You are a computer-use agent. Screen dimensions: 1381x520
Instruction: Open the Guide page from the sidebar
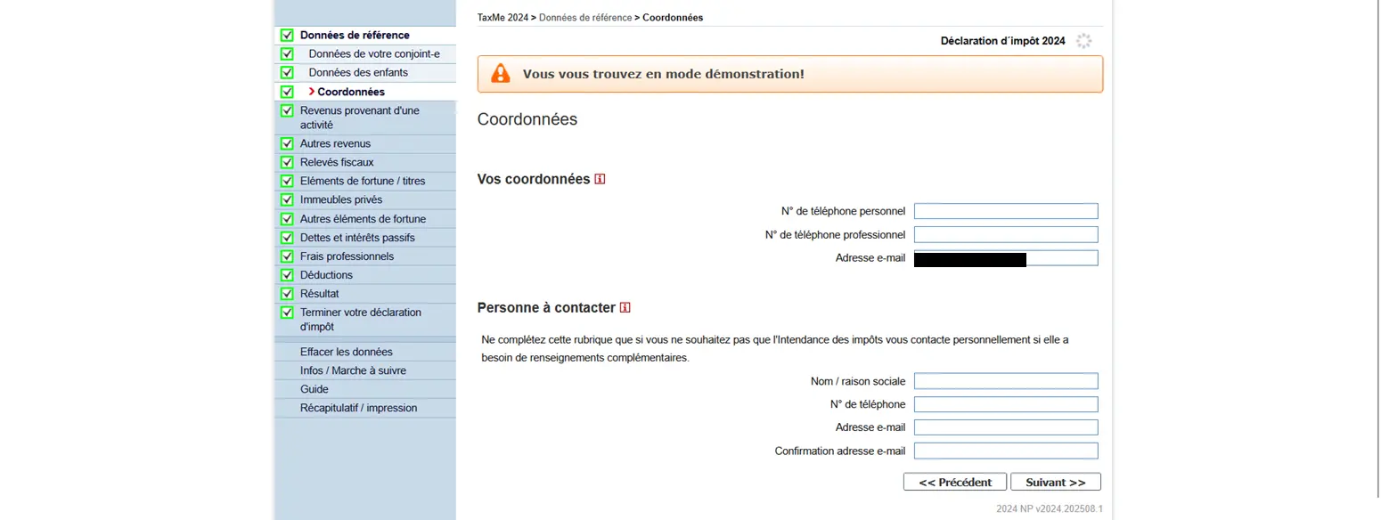[314, 388]
